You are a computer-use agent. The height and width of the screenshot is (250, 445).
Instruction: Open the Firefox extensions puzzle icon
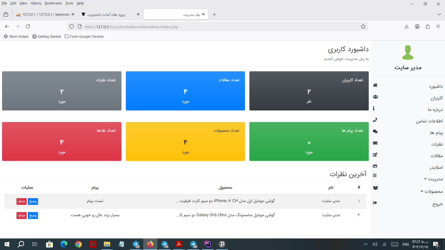pos(428,26)
